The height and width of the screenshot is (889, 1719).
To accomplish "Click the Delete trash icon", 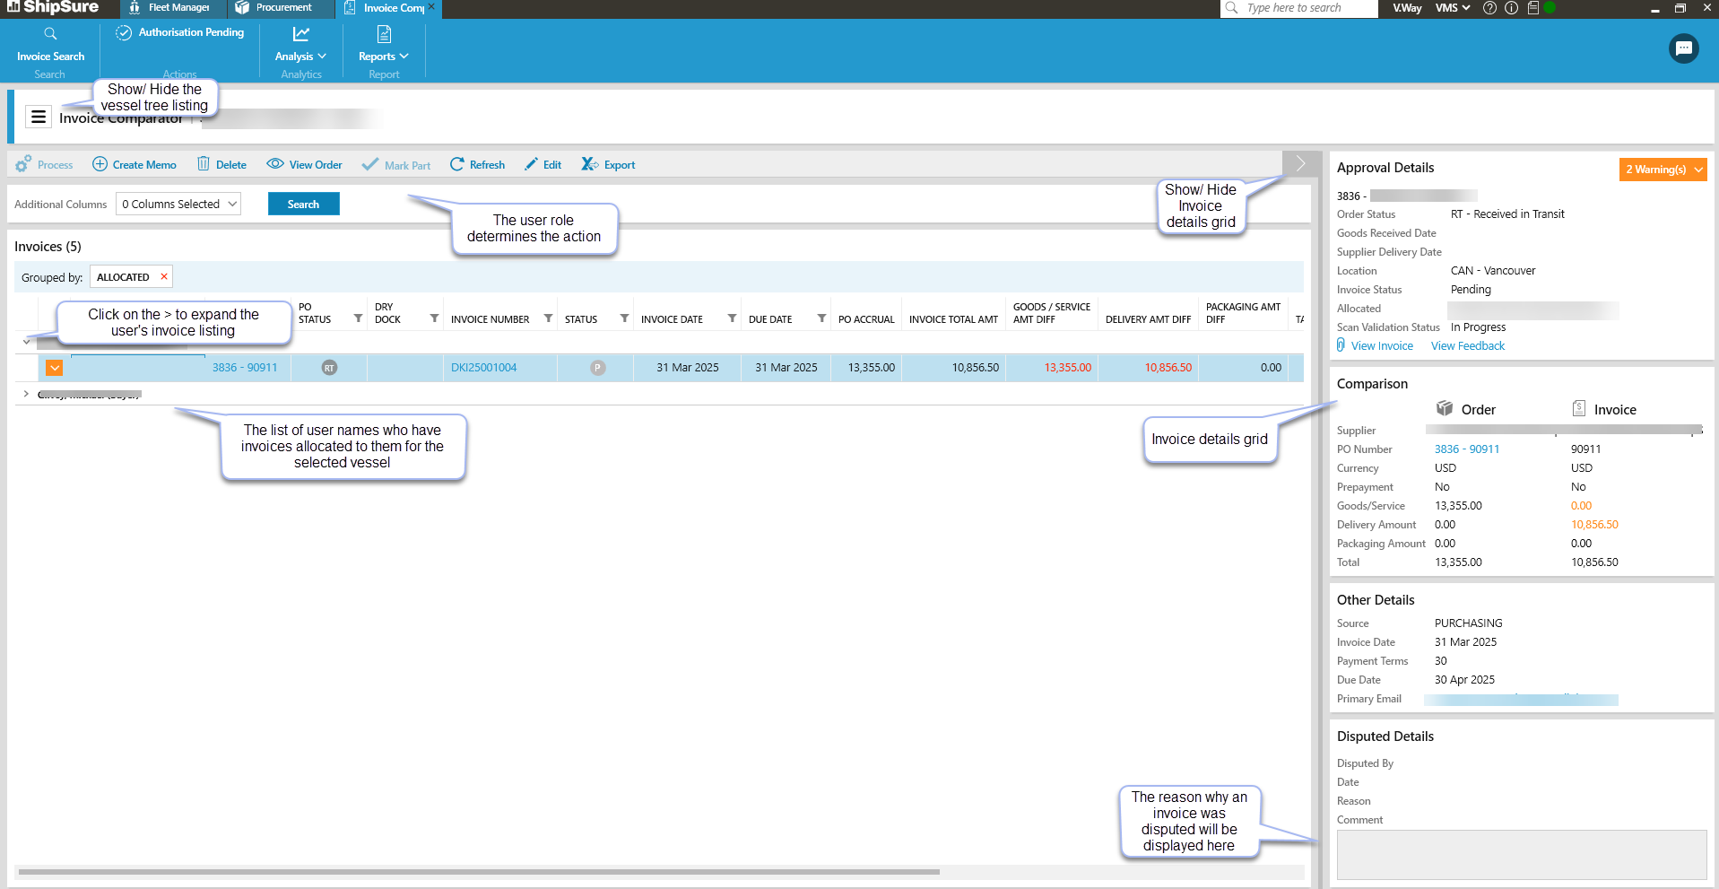I will point(204,164).
